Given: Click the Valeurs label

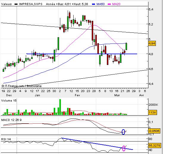Looking at the screenshot, I should tap(7, 4).
